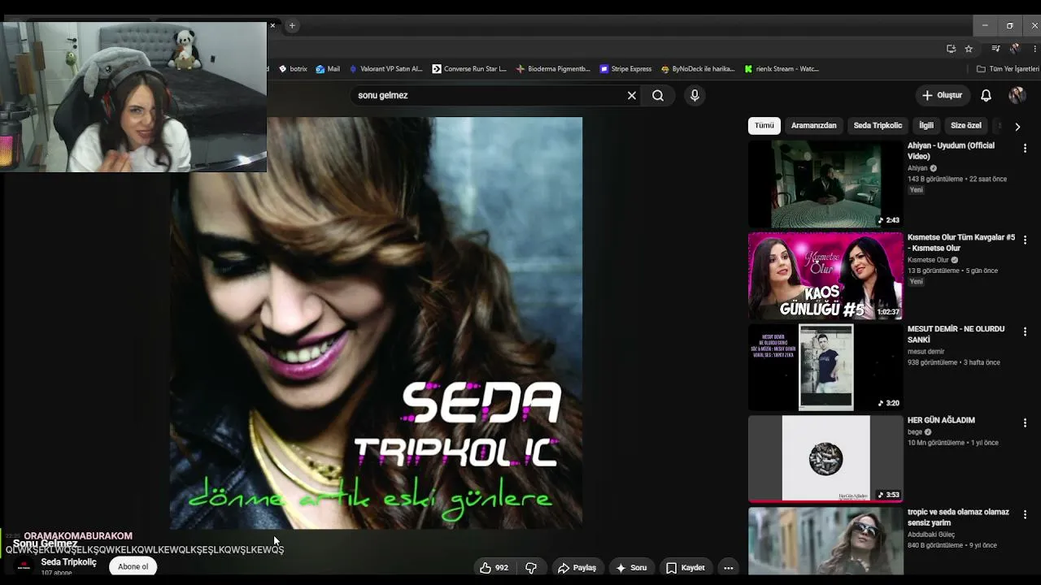Share the video using Paylaş
1041x585 pixels.
tap(577, 568)
